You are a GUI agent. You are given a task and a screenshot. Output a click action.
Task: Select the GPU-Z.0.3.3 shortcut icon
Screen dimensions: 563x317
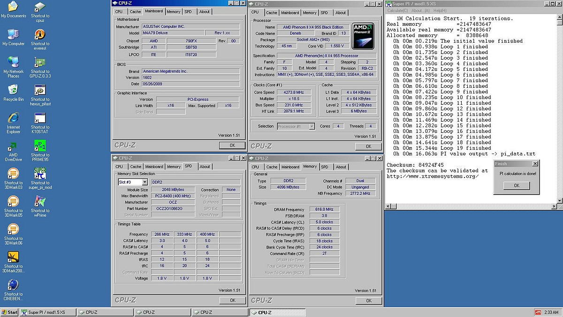click(40, 68)
